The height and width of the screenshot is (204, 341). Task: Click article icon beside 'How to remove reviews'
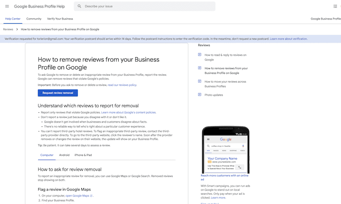coord(200,68)
